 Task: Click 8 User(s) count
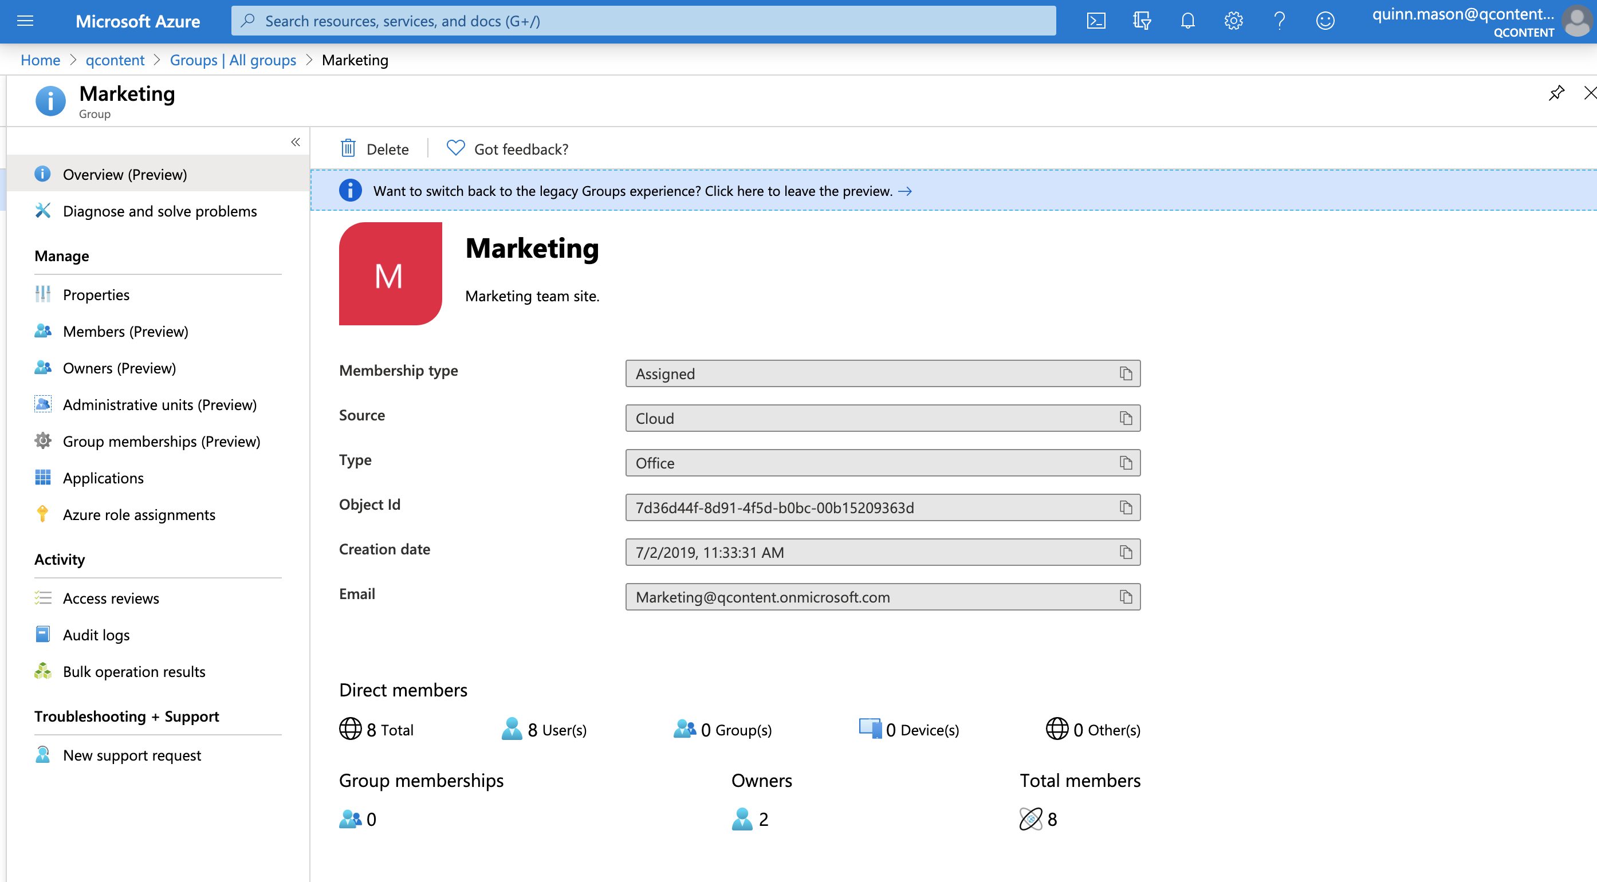pos(544,730)
